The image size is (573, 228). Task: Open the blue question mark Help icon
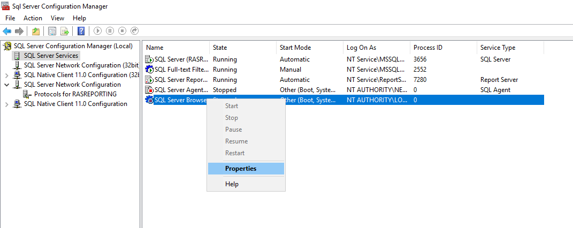tap(81, 31)
